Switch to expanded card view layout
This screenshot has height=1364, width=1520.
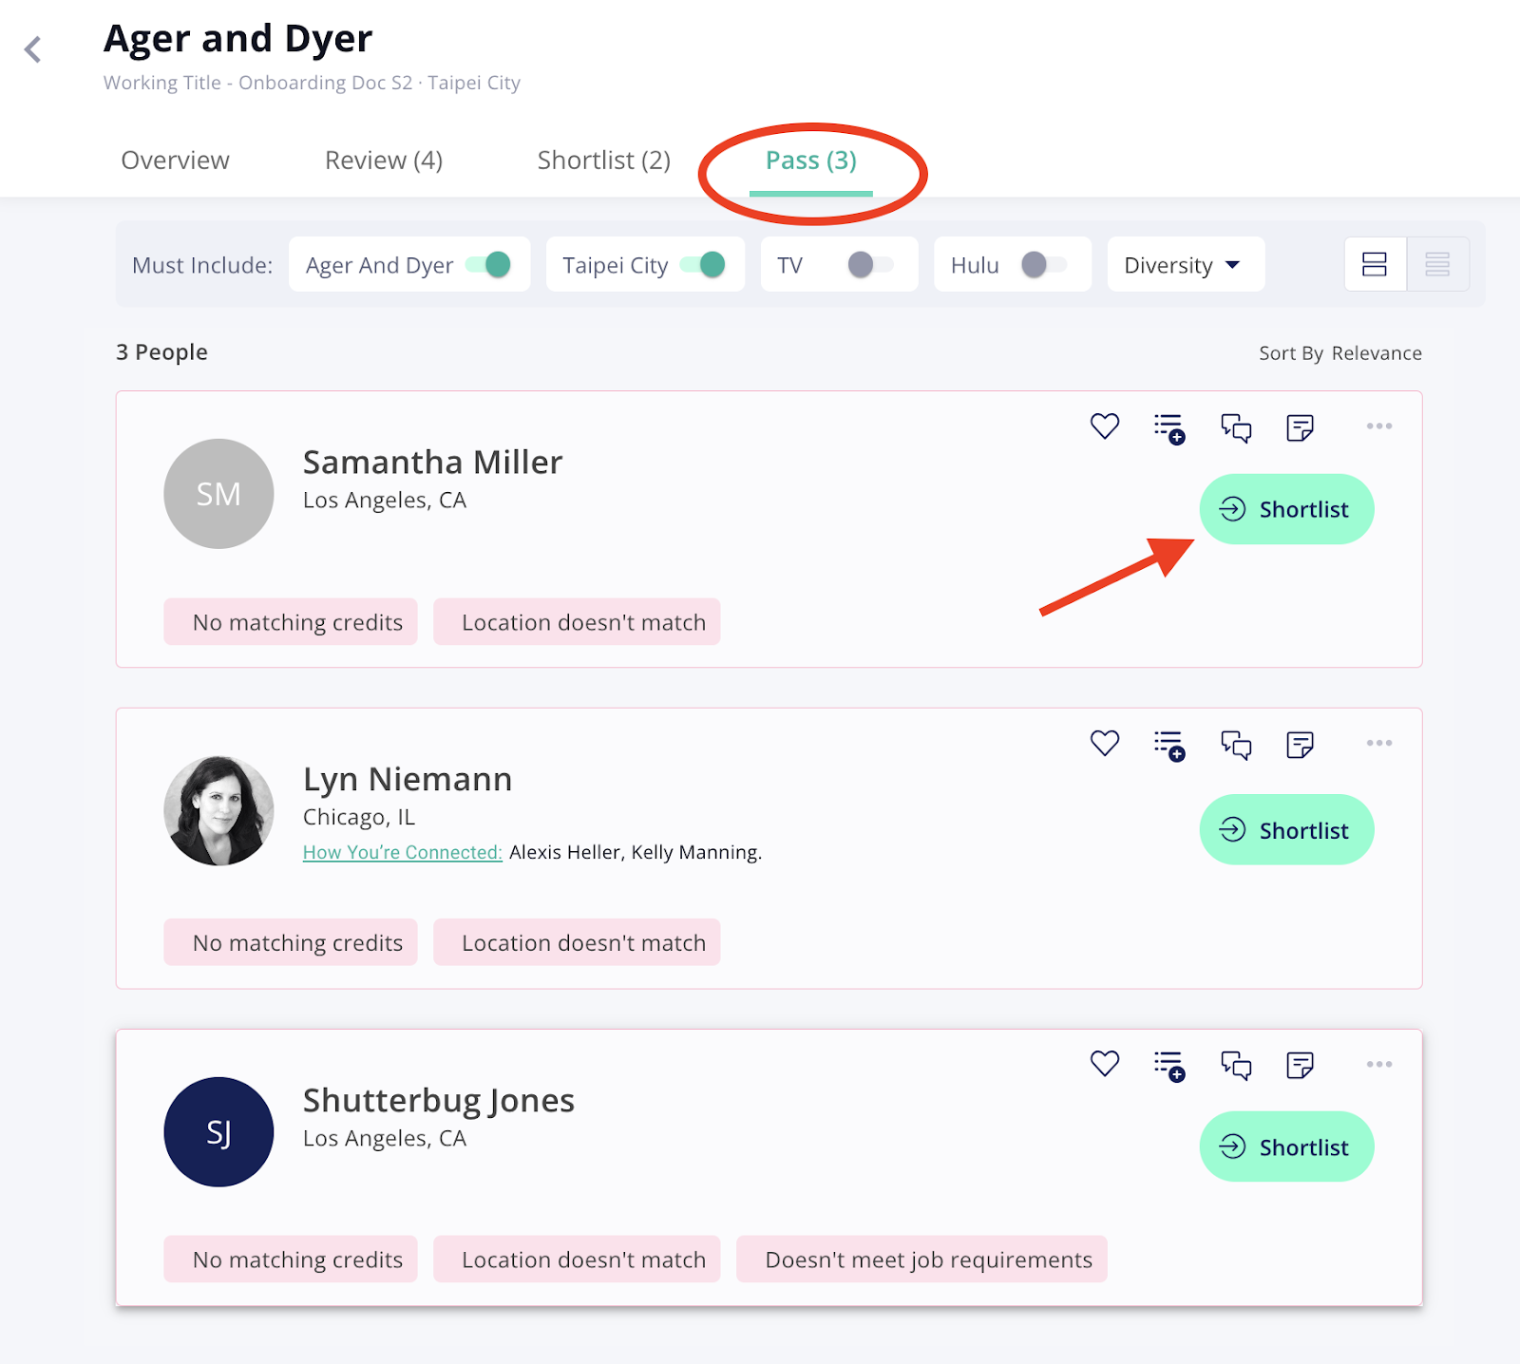pos(1375,264)
